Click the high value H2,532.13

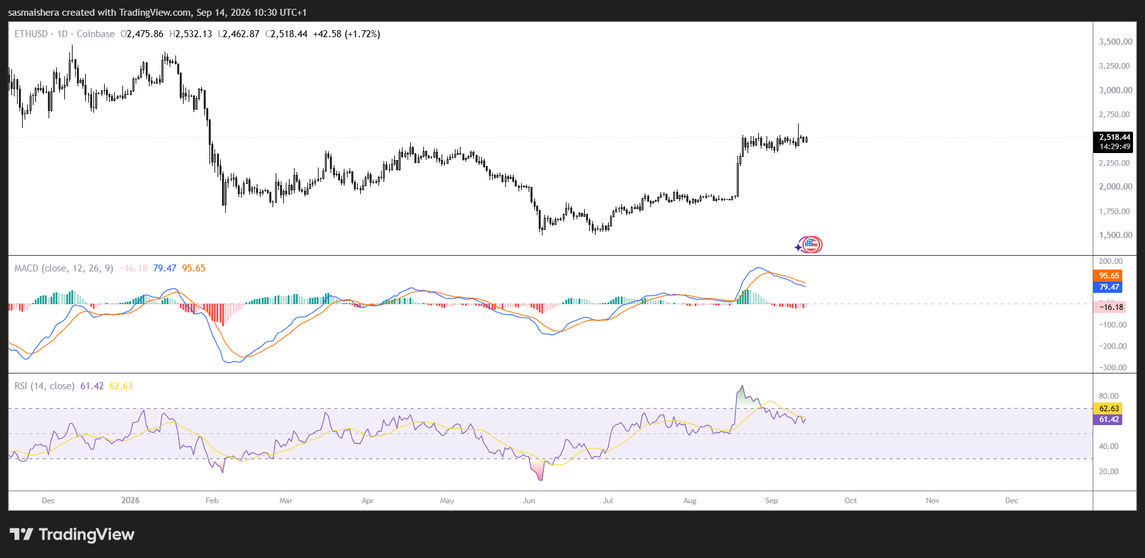click(191, 34)
